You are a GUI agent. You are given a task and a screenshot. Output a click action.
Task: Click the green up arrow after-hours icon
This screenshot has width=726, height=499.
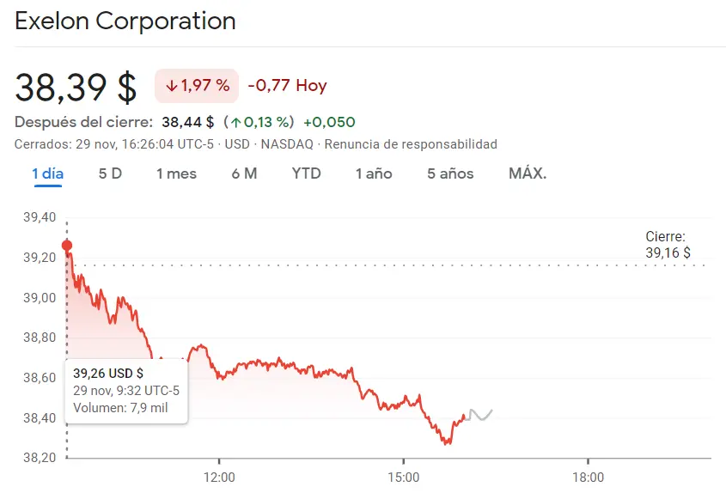tap(235, 122)
